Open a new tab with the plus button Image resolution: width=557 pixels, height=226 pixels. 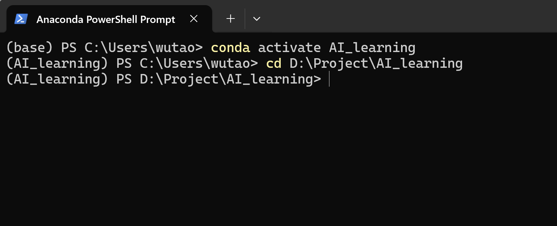[x=231, y=19]
